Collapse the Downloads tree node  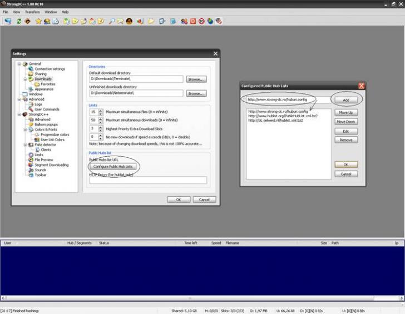(x=25, y=79)
